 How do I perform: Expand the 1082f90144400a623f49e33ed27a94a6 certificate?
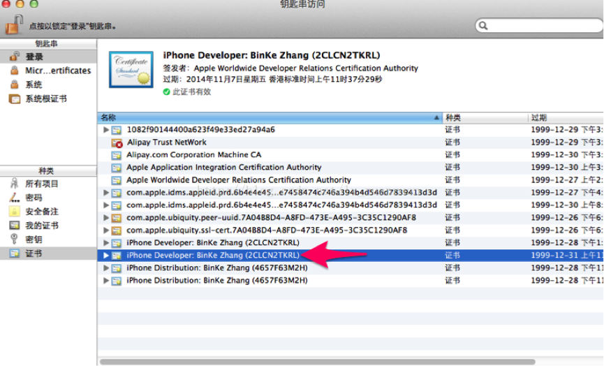[x=106, y=130]
